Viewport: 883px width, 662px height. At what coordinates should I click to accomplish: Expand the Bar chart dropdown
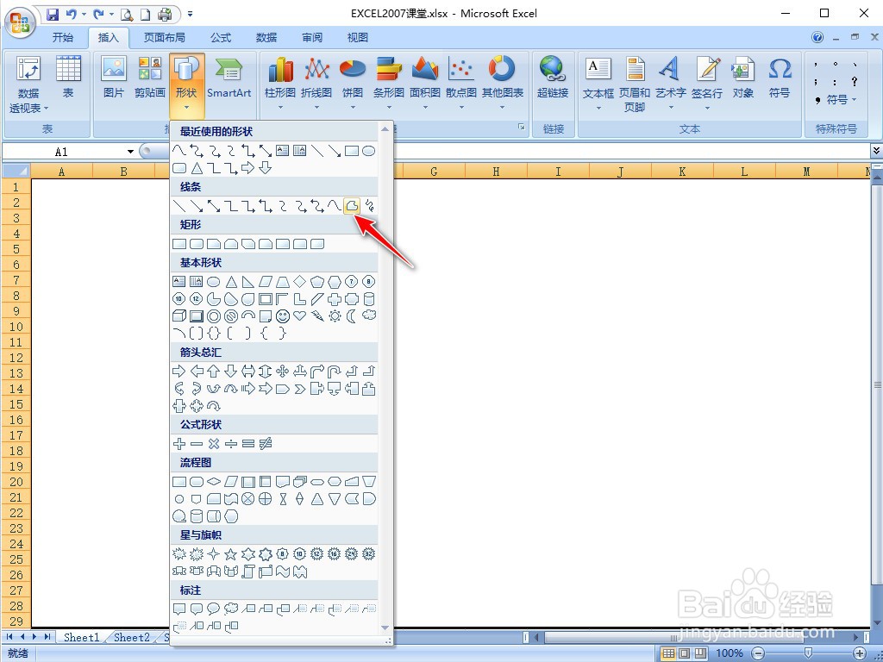click(x=389, y=84)
